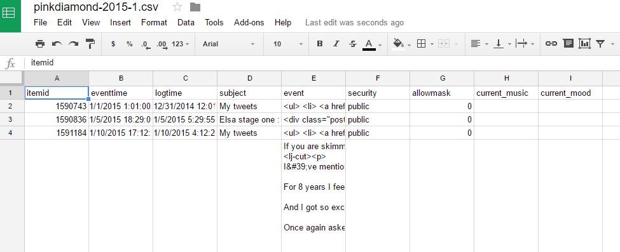Image resolution: width=620 pixels, height=252 pixels.
Task: Click the formula bar containing itemid
Action: [322, 63]
